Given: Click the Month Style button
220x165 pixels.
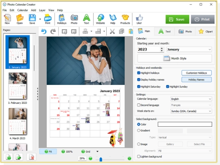Looking at the screenshot, I should [174, 58].
